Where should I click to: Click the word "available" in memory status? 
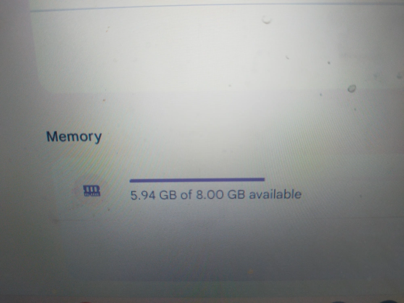point(275,194)
